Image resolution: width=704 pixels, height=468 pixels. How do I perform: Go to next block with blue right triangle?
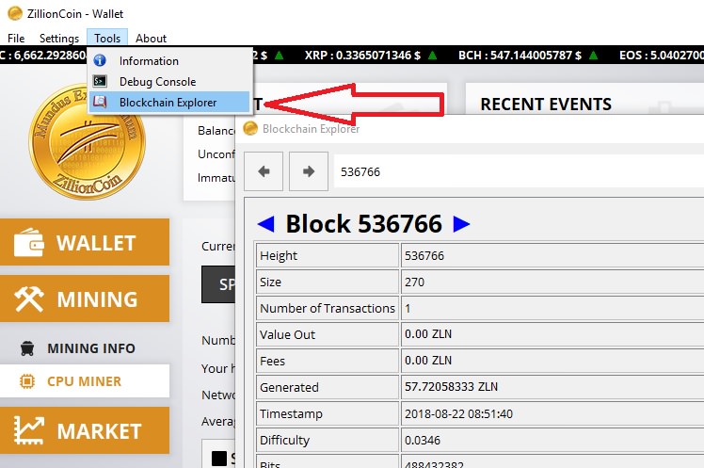click(x=461, y=224)
